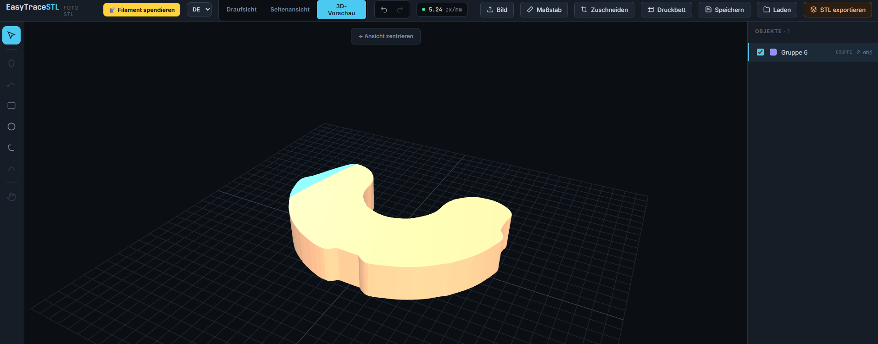Select the chamfer angle tool

(x=11, y=169)
